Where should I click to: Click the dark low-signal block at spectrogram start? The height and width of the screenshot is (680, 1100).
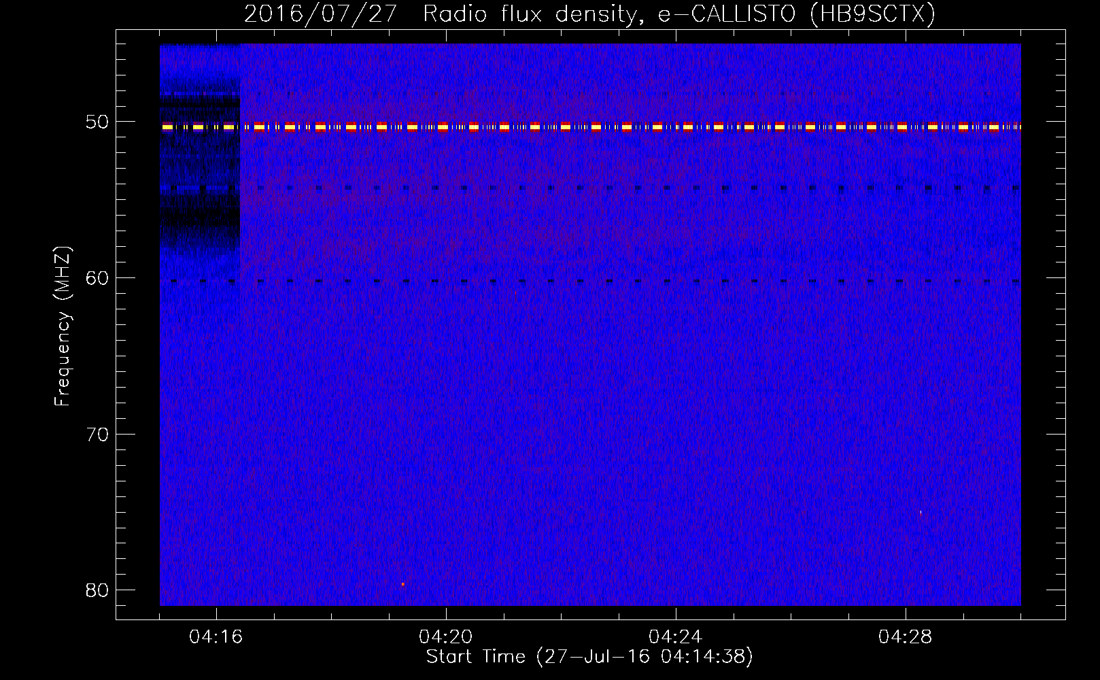200,160
